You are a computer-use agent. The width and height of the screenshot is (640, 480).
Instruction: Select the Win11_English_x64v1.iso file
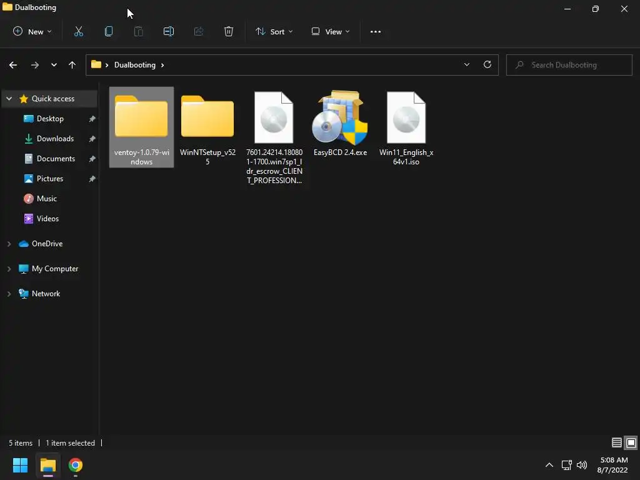[x=406, y=127]
